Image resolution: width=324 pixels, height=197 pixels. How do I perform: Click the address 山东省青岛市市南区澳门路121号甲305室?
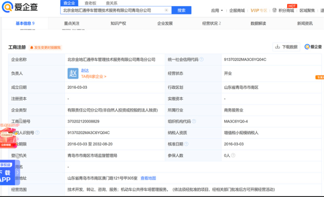point(103,178)
